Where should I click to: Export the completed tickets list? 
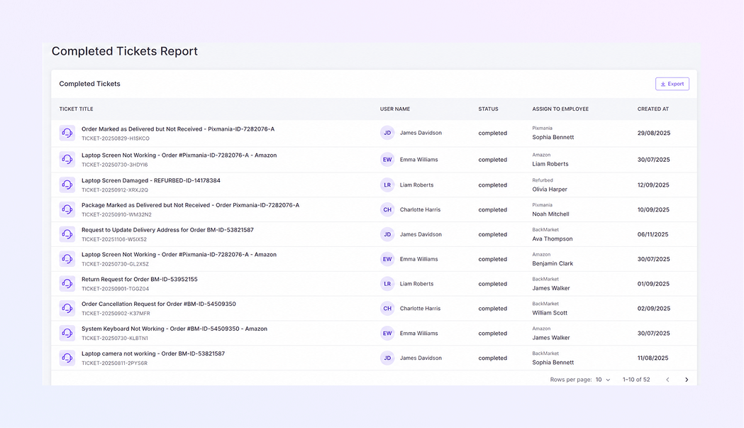672,84
